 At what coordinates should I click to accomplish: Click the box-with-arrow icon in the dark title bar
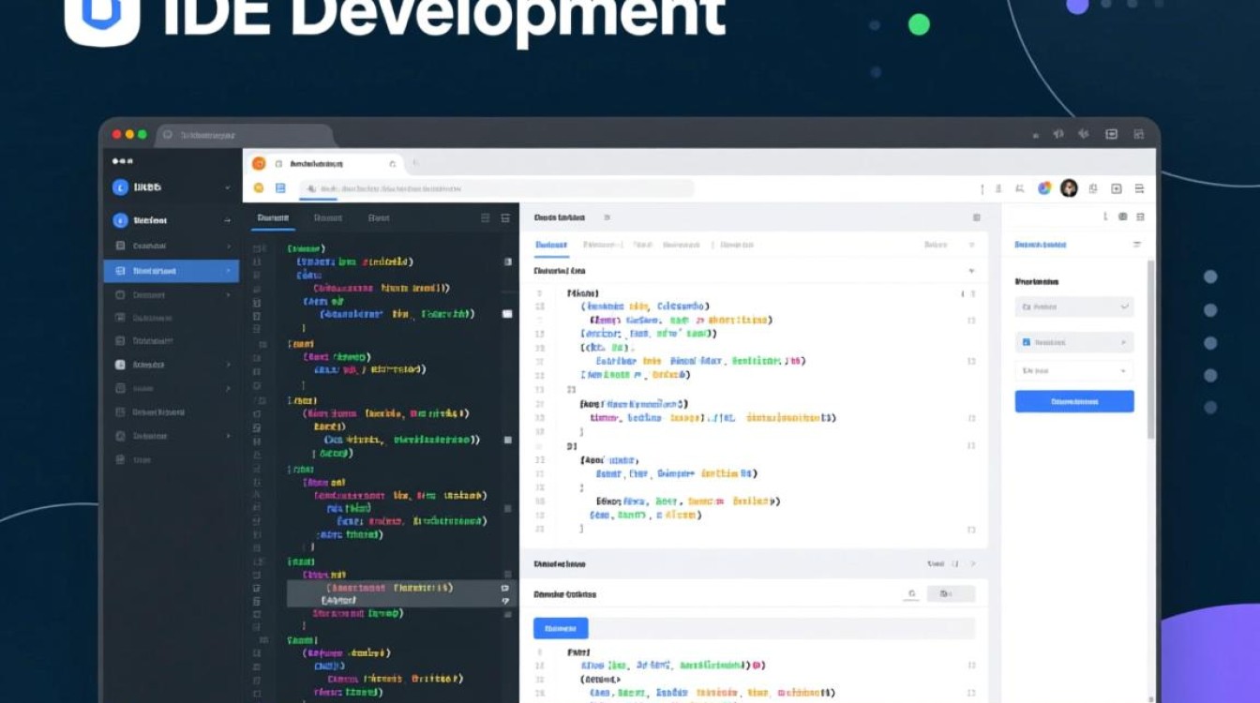(1111, 134)
